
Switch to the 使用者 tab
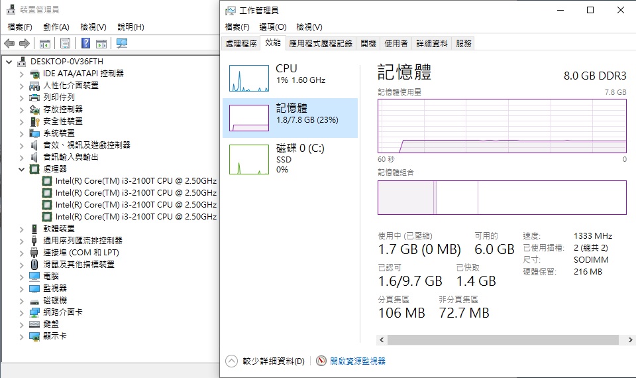pos(396,44)
